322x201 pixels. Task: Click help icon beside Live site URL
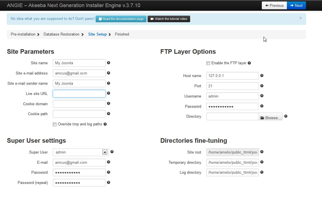coord(108,93)
